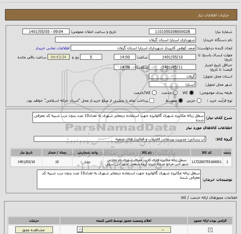Click the goods group field آب رسانی
Screen dimensions: 241x234
[120, 139]
